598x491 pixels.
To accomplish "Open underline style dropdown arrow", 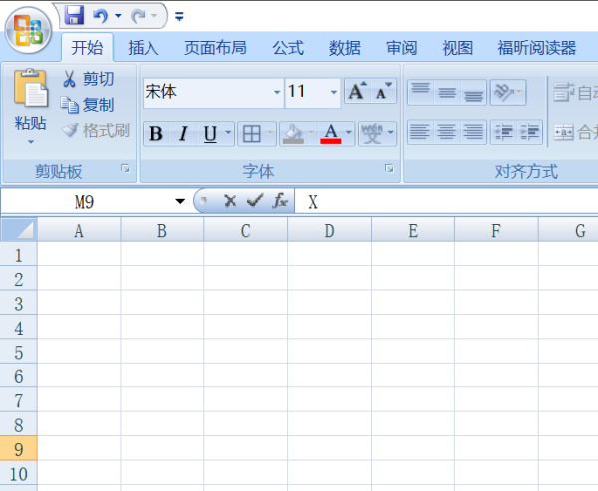I will point(228,133).
